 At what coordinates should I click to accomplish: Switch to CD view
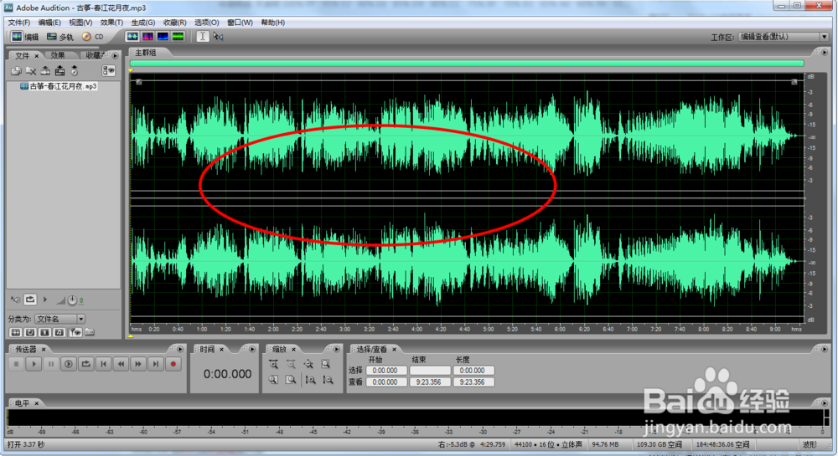pos(93,37)
